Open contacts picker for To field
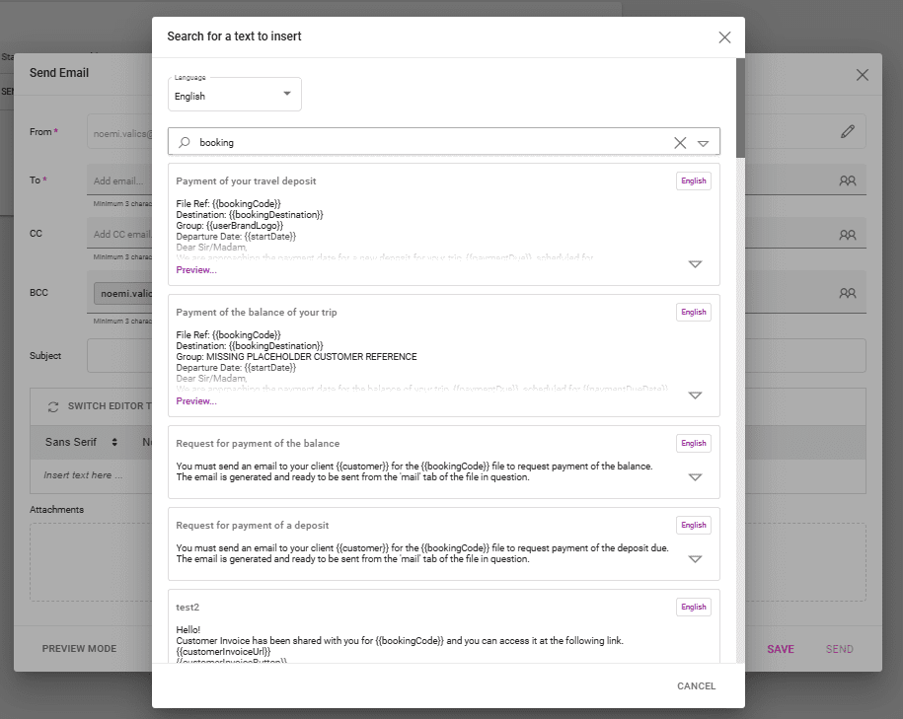 (847, 181)
